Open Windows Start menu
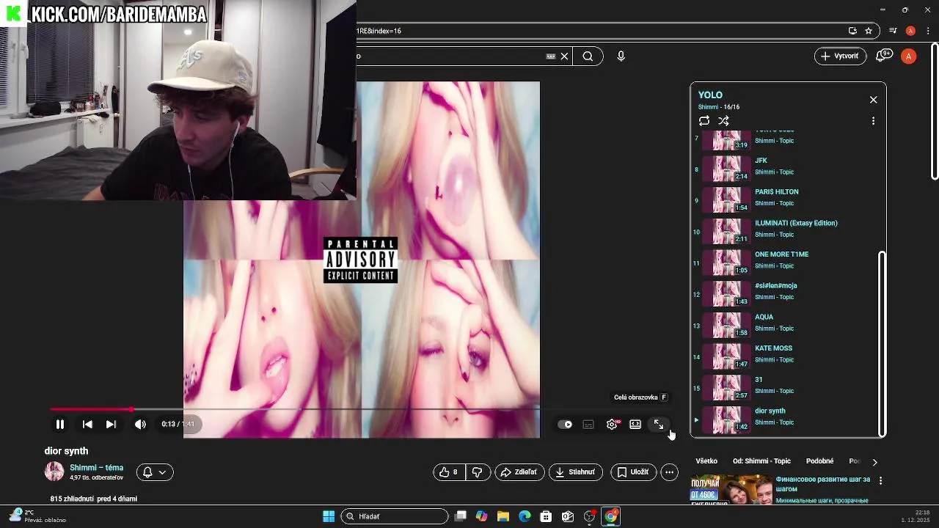The image size is (939, 528). (329, 516)
